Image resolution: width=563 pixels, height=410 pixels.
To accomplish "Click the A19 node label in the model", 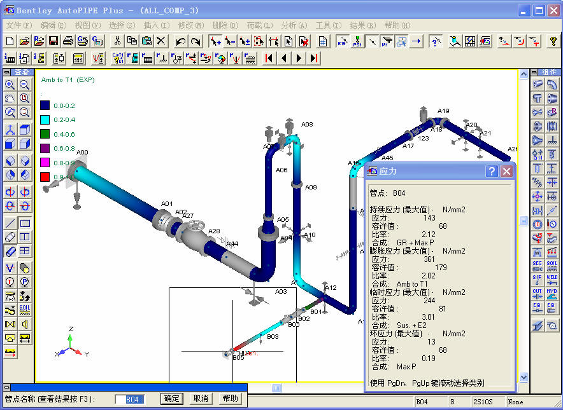I will [443, 111].
